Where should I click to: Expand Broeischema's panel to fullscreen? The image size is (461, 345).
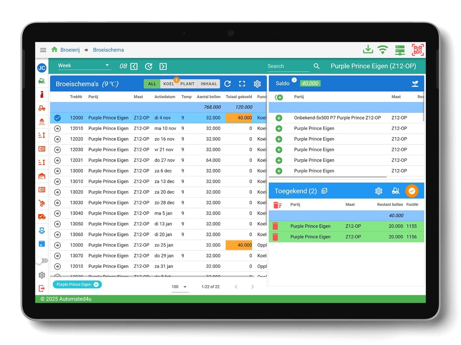[x=242, y=84]
